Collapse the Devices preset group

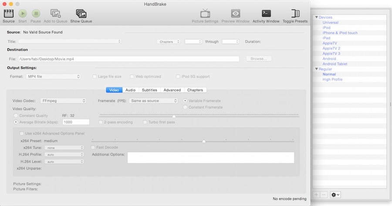(x=317, y=17)
